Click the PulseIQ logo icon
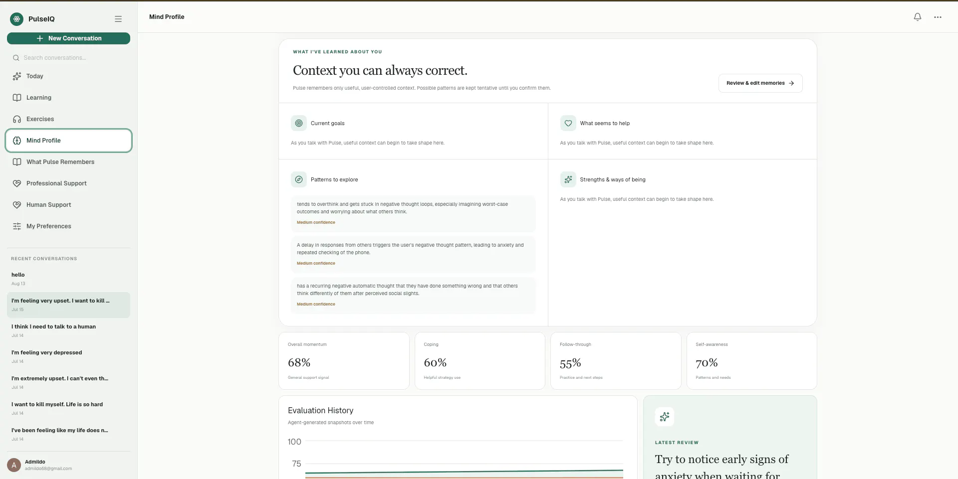The image size is (958, 479). pyautogui.click(x=16, y=19)
